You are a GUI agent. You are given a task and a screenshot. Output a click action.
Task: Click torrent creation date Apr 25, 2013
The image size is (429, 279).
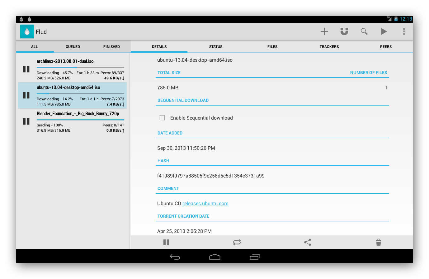click(184, 231)
